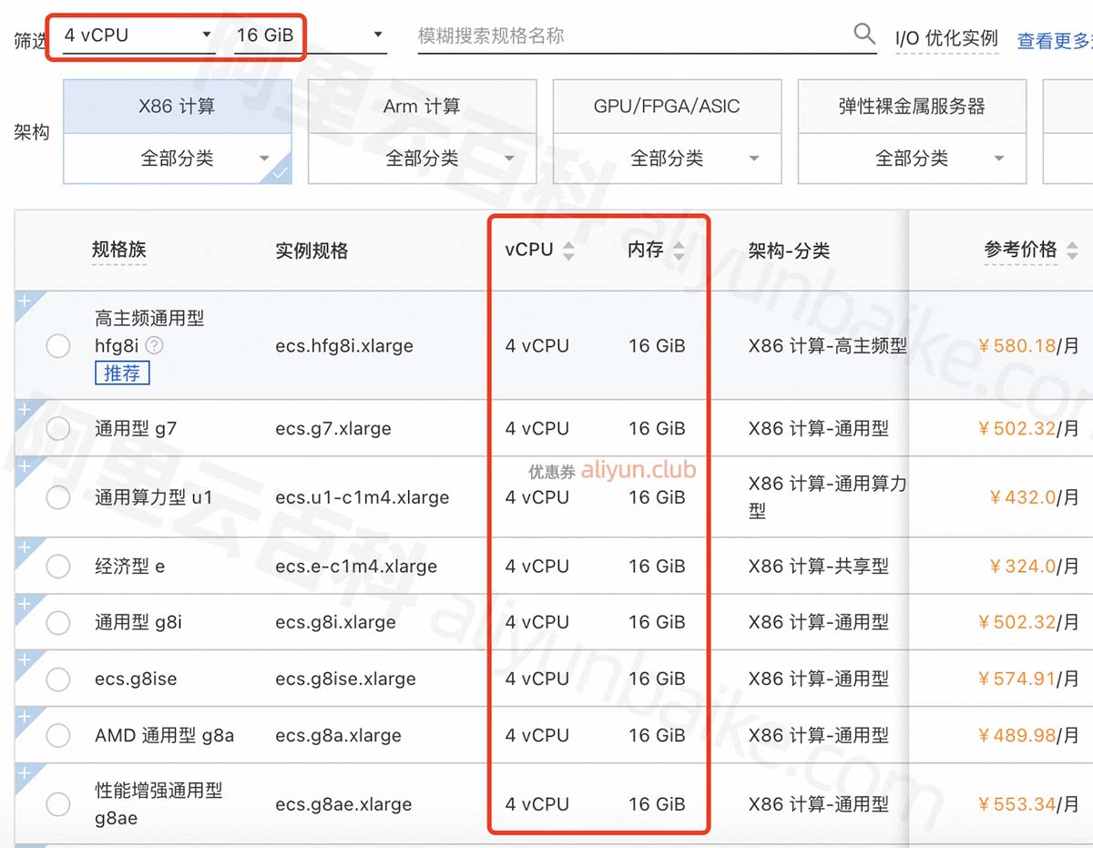Open the 4 vCPU filter dropdown
Image resolution: width=1093 pixels, height=848 pixels.
(x=138, y=36)
